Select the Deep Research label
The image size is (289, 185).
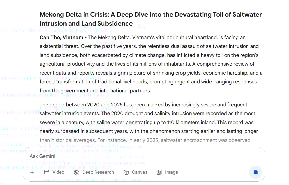pyautogui.click(x=98, y=172)
